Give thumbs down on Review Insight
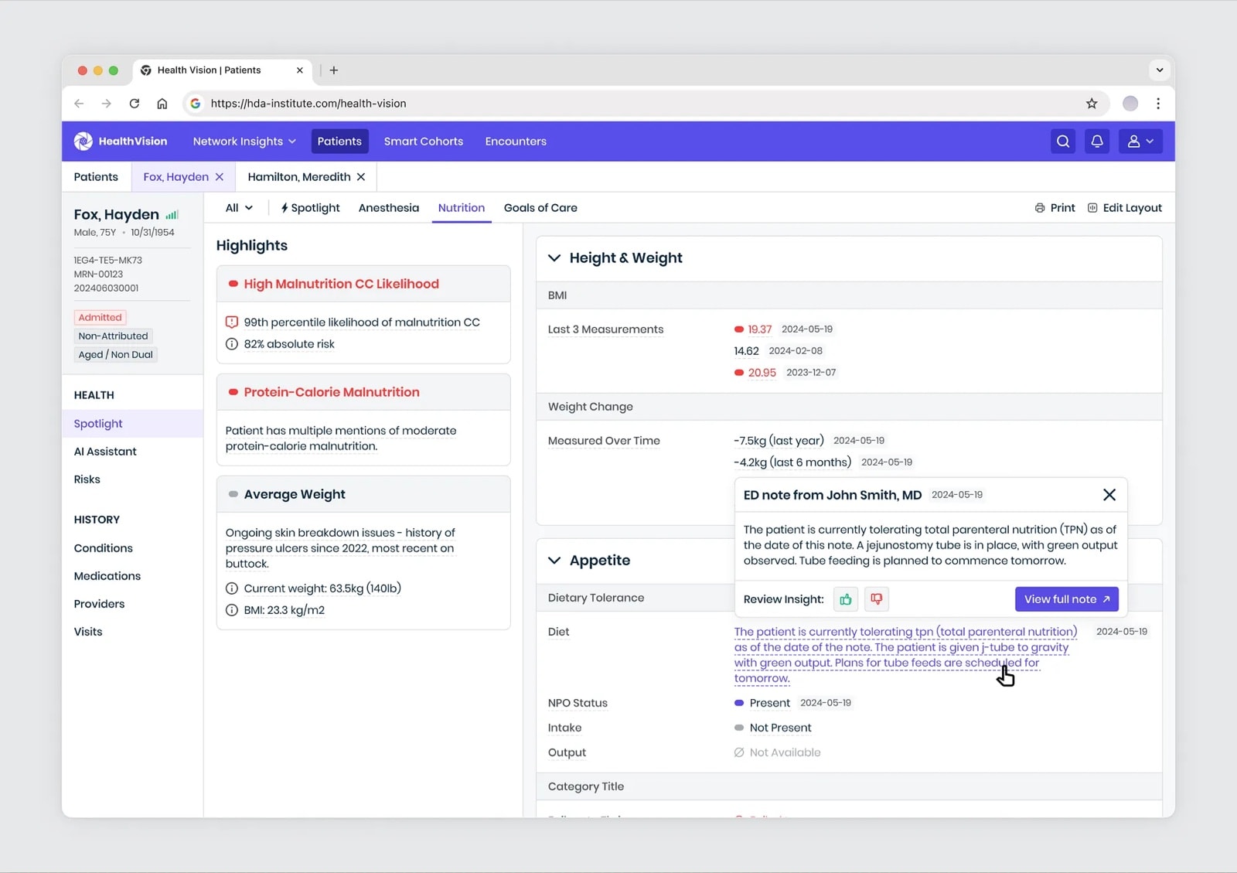1237x873 pixels. [877, 599]
